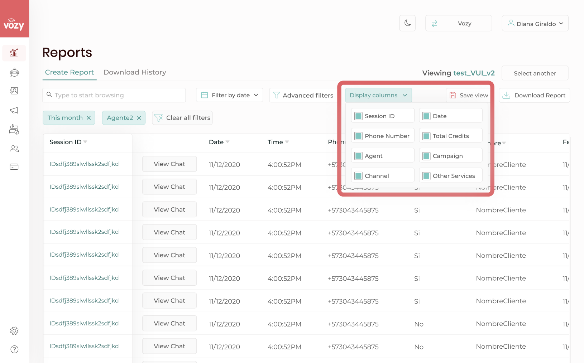Toggle the Channel column checkbox
This screenshot has width=584, height=363.
[x=358, y=176]
